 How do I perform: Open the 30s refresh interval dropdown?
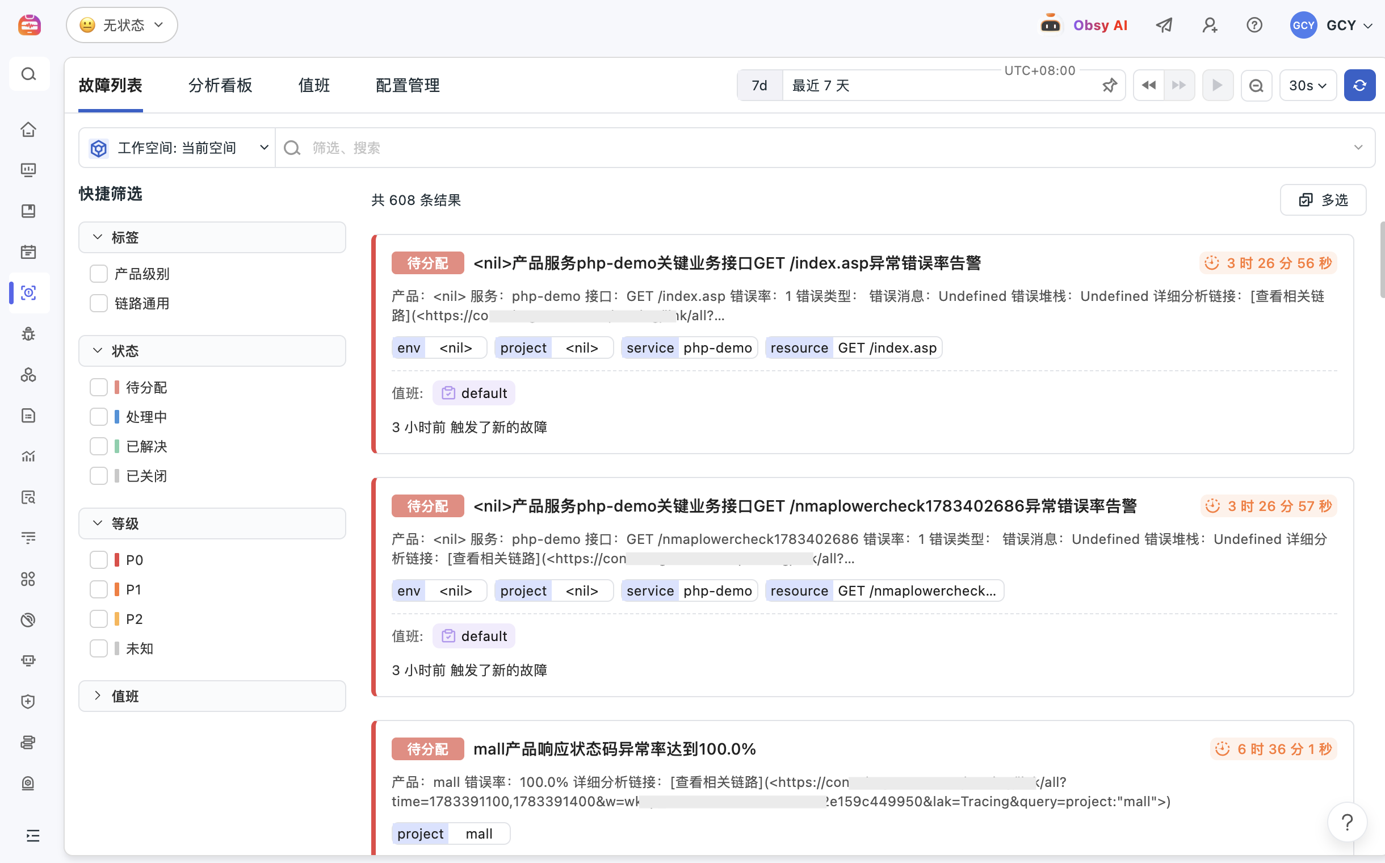coord(1307,86)
